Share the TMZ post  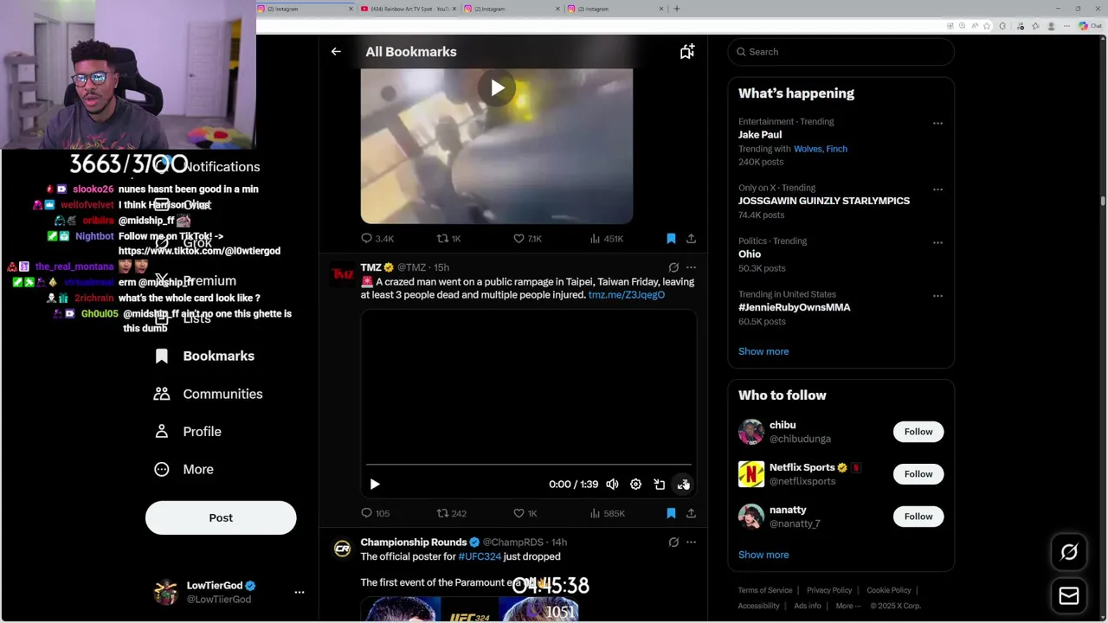coord(691,514)
